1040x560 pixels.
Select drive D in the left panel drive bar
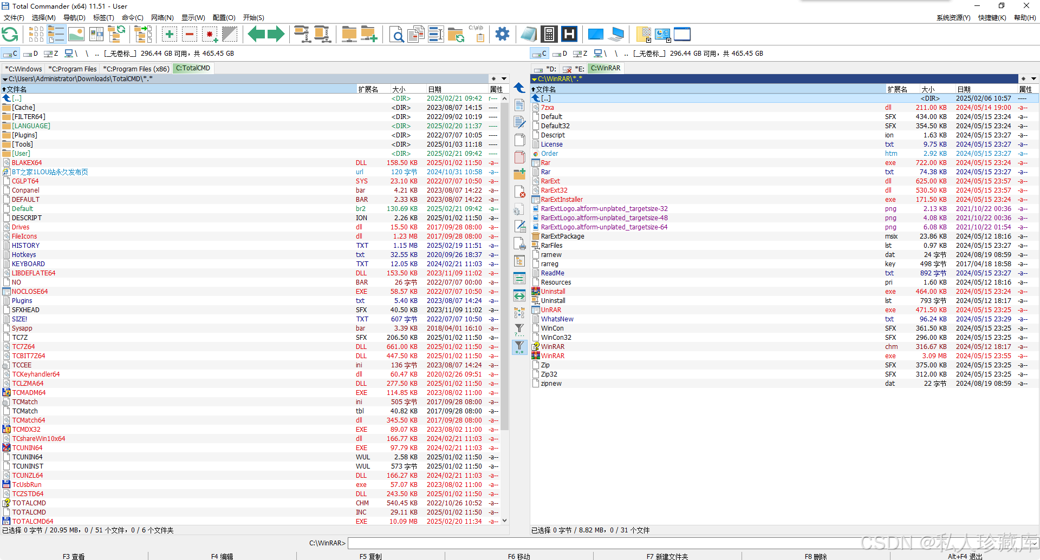[31, 54]
